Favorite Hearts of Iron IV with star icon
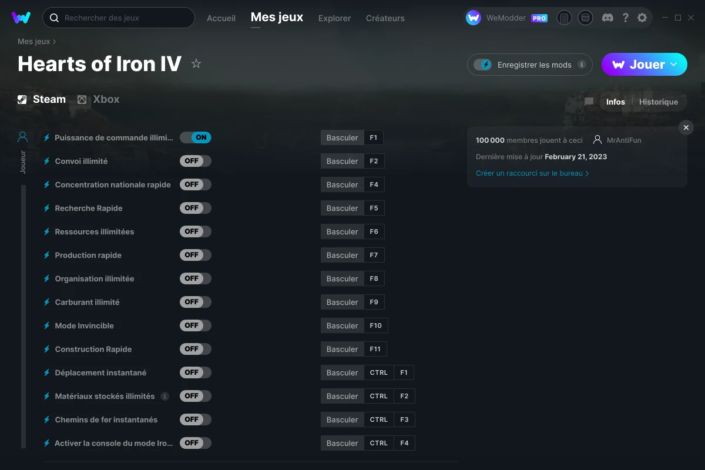The image size is (705, 470). coord(196,64)
